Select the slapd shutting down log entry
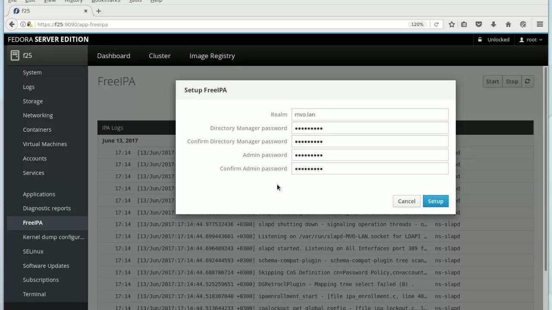 (x=315, y=224)
